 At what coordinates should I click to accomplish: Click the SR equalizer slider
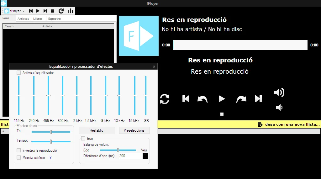click(146, 95)
